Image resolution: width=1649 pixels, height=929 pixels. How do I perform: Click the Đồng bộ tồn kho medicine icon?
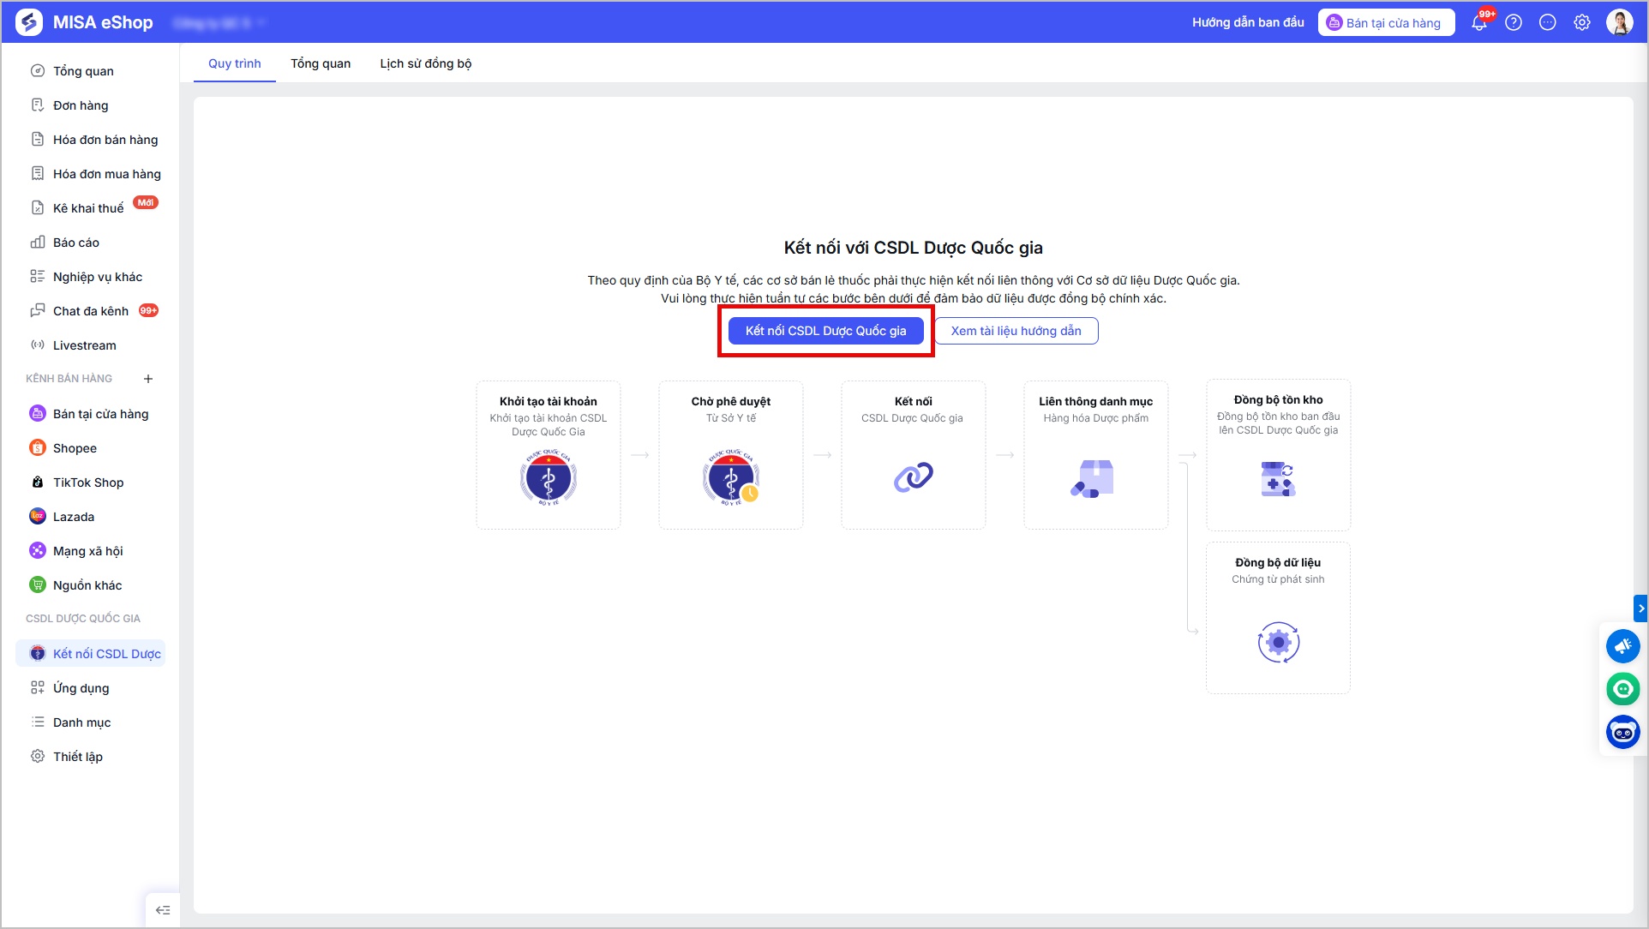tap(1278, 479)
